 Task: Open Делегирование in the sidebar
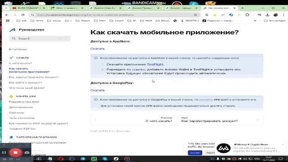(21, 107)
